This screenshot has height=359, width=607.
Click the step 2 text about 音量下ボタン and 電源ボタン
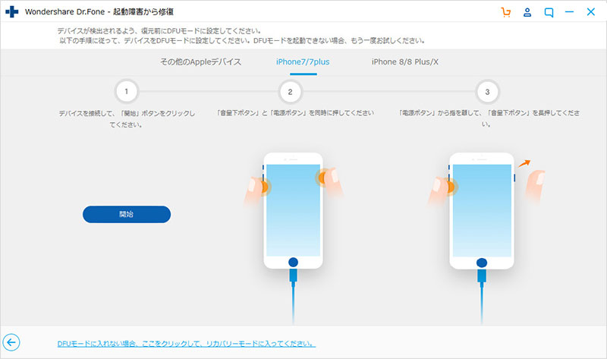(x=295, y=113)
